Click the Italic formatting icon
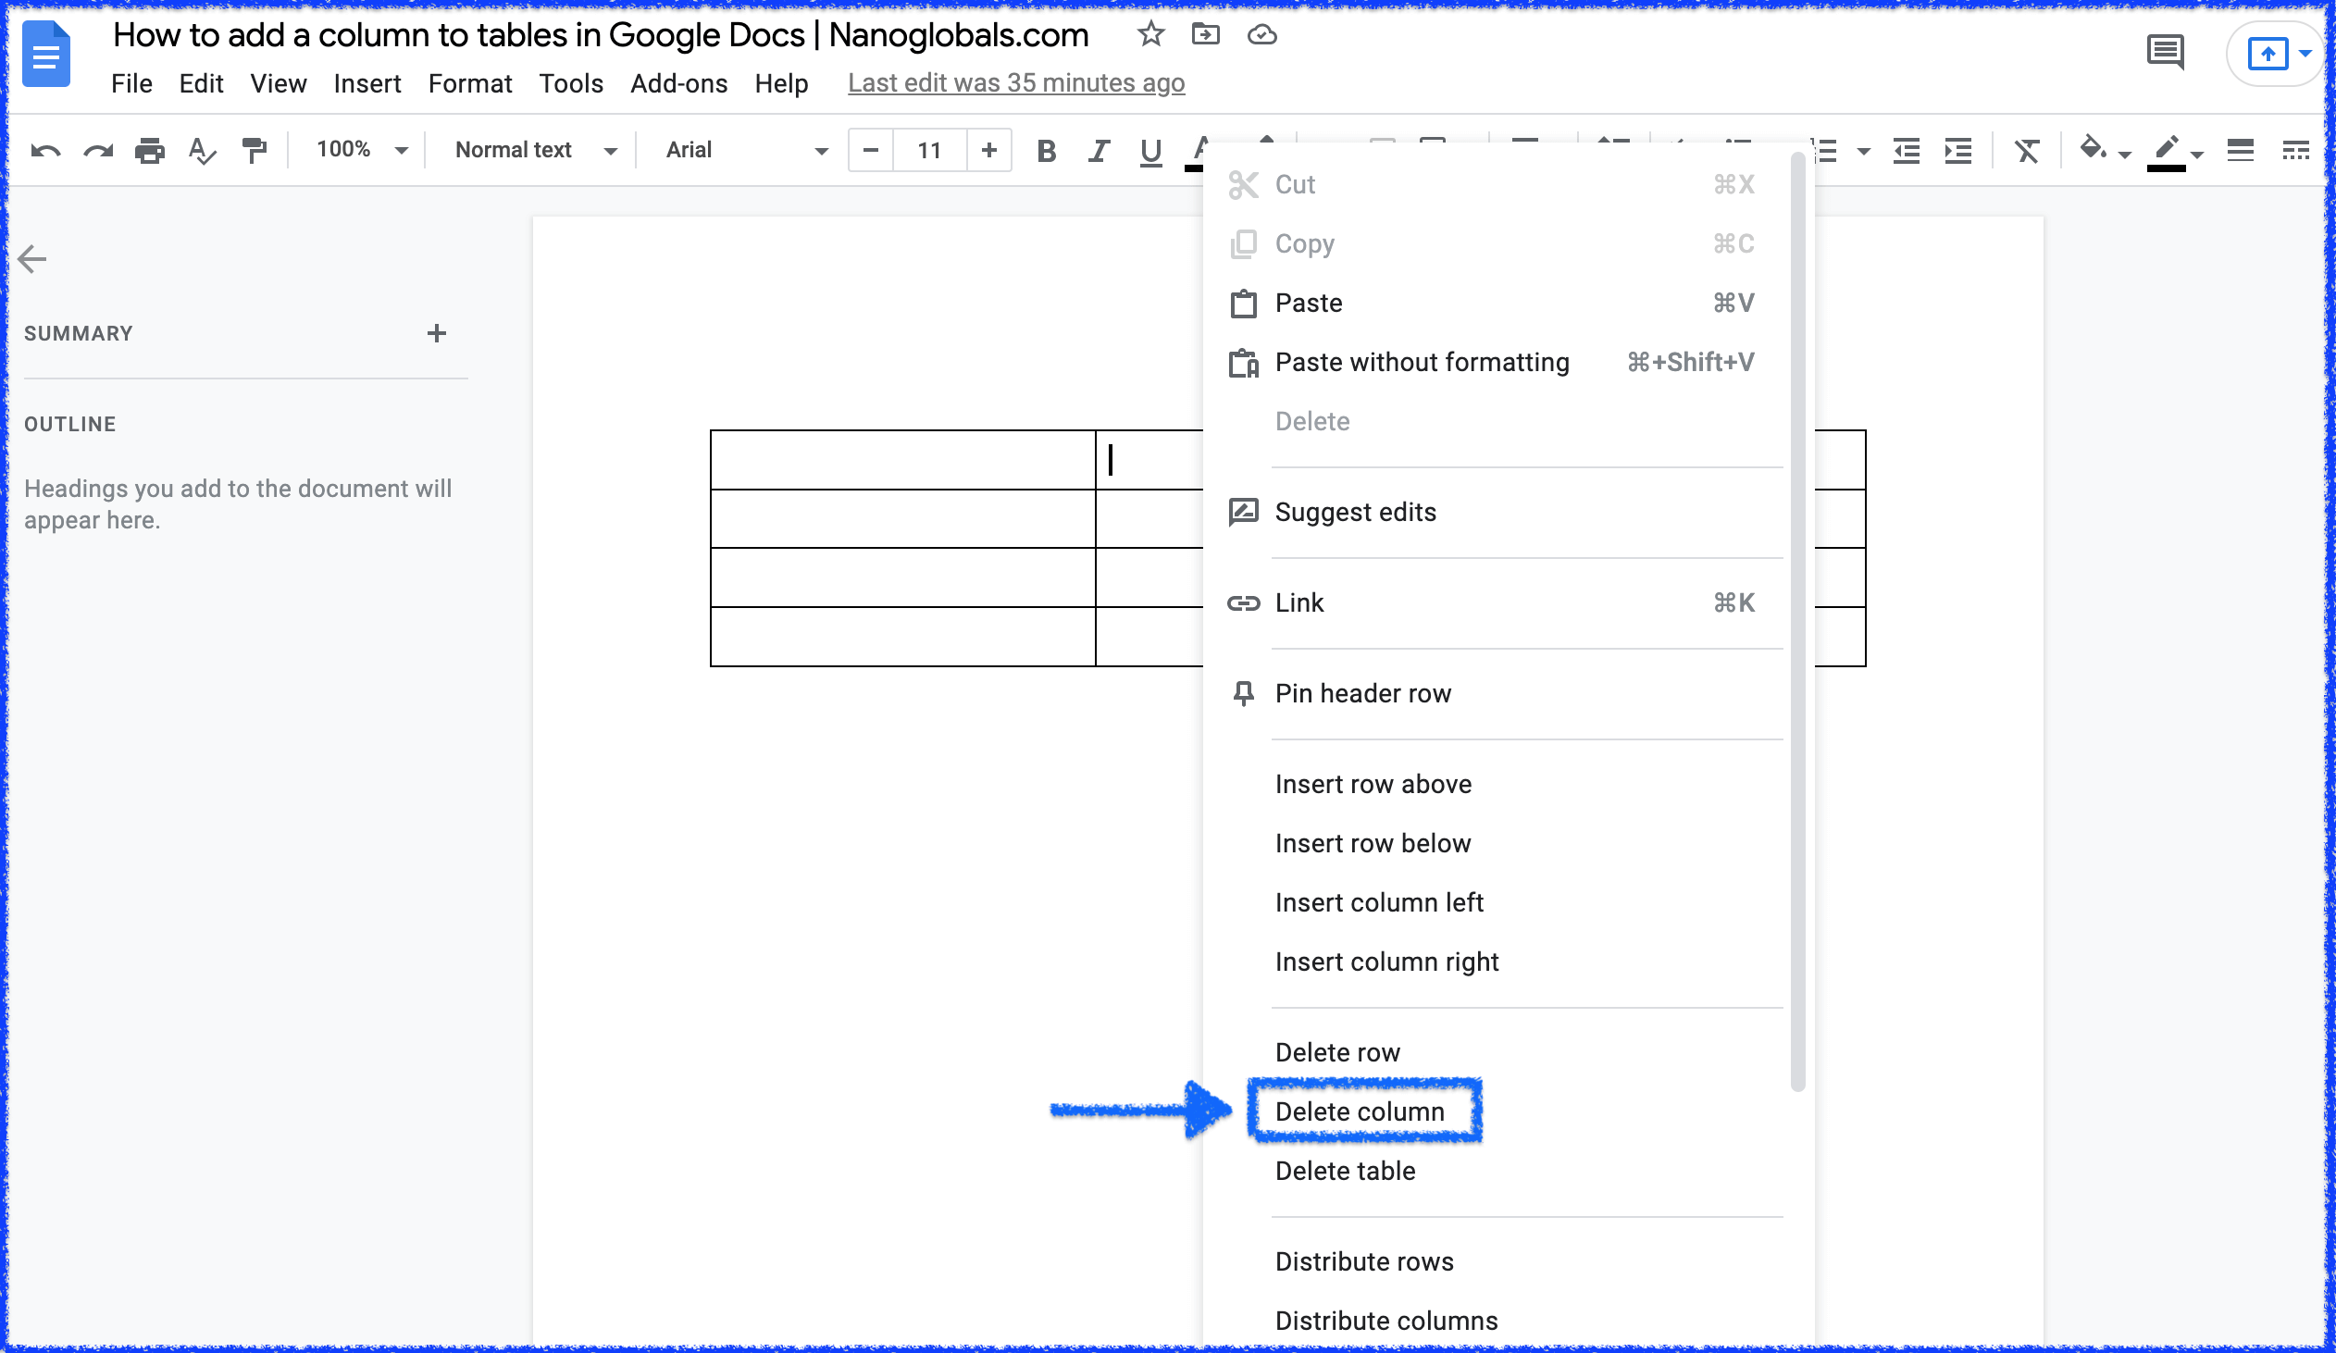The width and height of the screenshot is (2336, 1353). click(x=1098, y=150)
